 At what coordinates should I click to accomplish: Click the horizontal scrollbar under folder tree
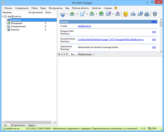[28, 122]
